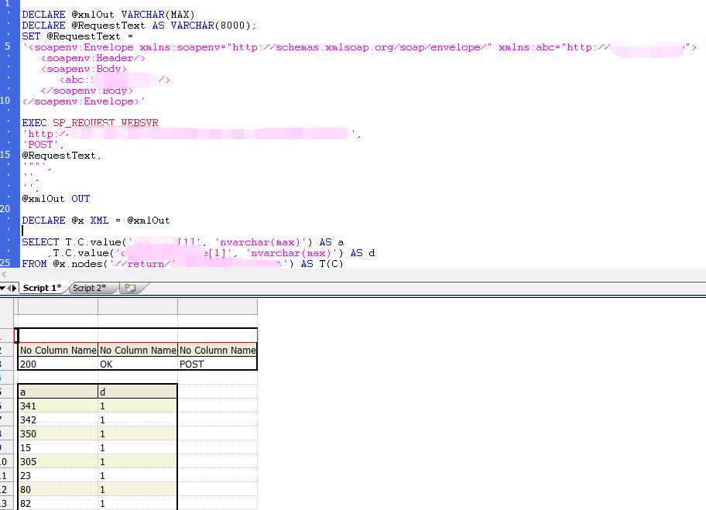Viewport: 706px width, 510px height.
Task: Click the column header labeled a
Action: click(58, 392)
